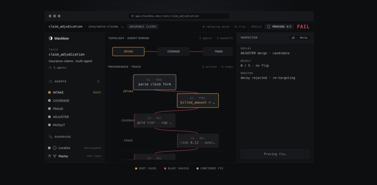Screen dimensions: 377x185
Task: Click the sidebar trace name 'claim_adjudication'
Action: pyautogui.click(x=66, y=55)
